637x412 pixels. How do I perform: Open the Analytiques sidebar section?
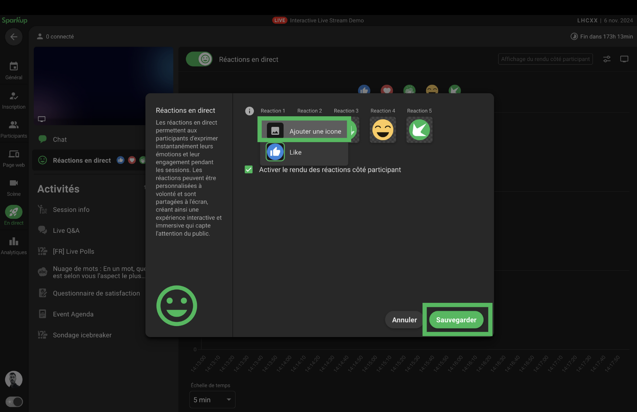tap(14, 246)
